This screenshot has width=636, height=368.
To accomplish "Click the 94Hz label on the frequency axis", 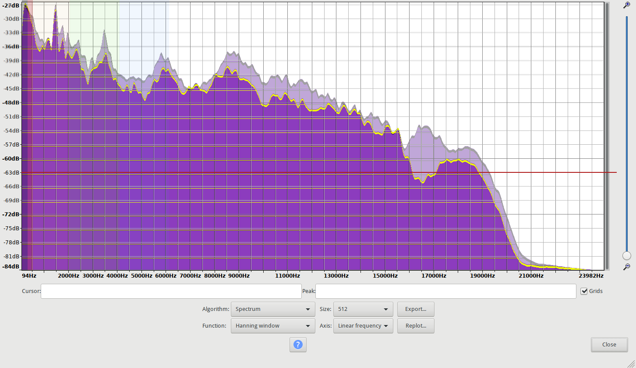I will point(29,276).
